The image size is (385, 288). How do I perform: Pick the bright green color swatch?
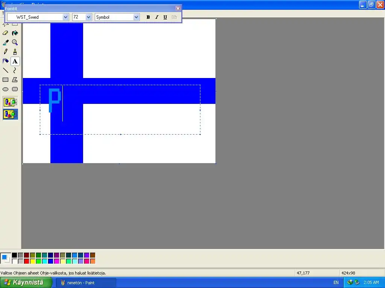point(39,261)
